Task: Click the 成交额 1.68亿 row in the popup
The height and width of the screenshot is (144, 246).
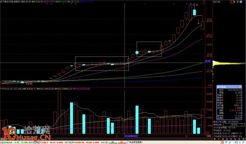Action: pyautogui.click(x=229, y=108)
